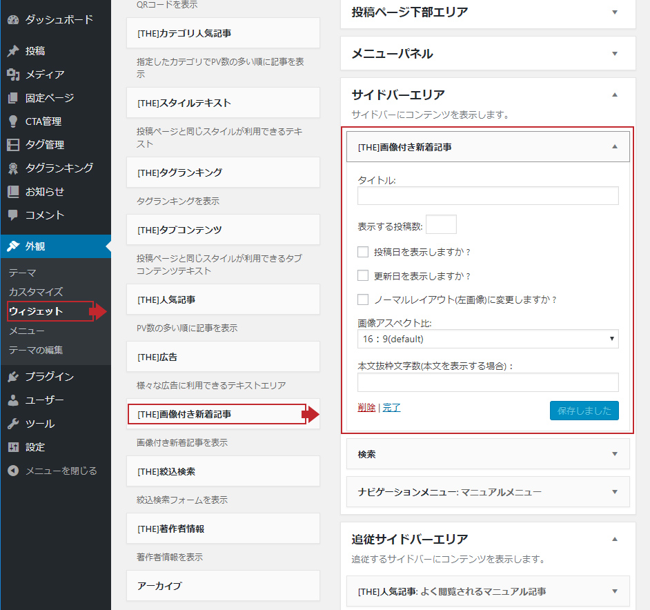The width and height of the screenshot is (650, 610).
Task: Toggle the ノーマルレイアウト(左画像) checkbox
Action: pos(363,299)
